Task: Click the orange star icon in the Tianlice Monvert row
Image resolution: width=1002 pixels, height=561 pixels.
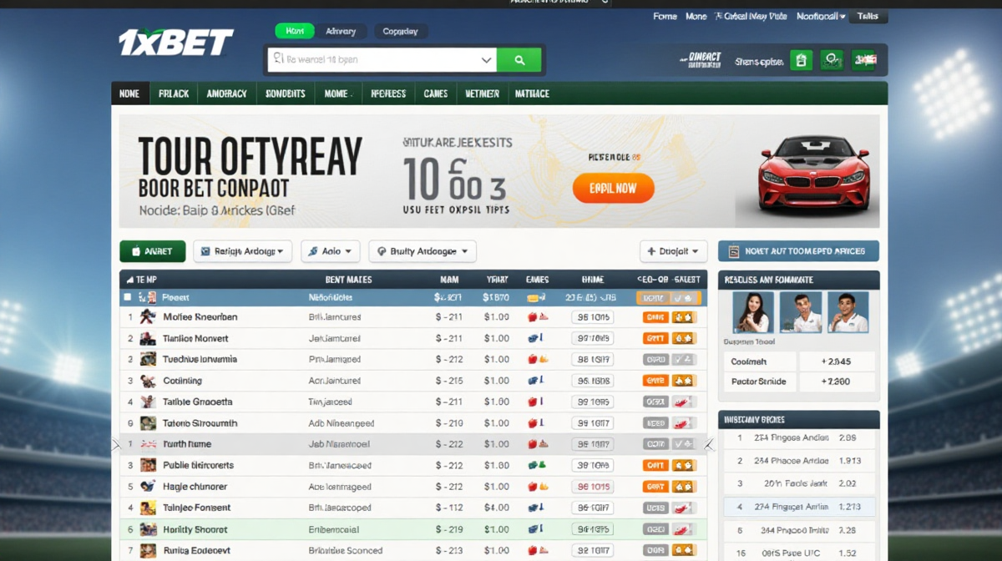Action: pos(684,338)
